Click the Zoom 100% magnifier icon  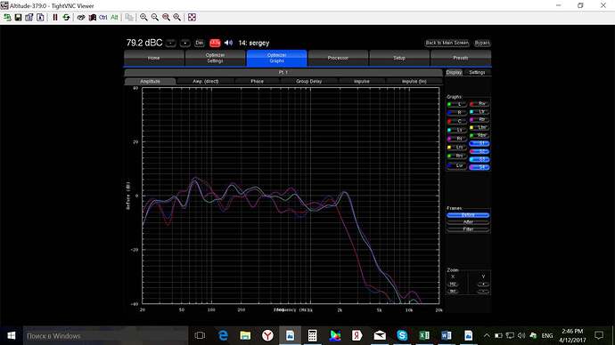tap(166, 17)
